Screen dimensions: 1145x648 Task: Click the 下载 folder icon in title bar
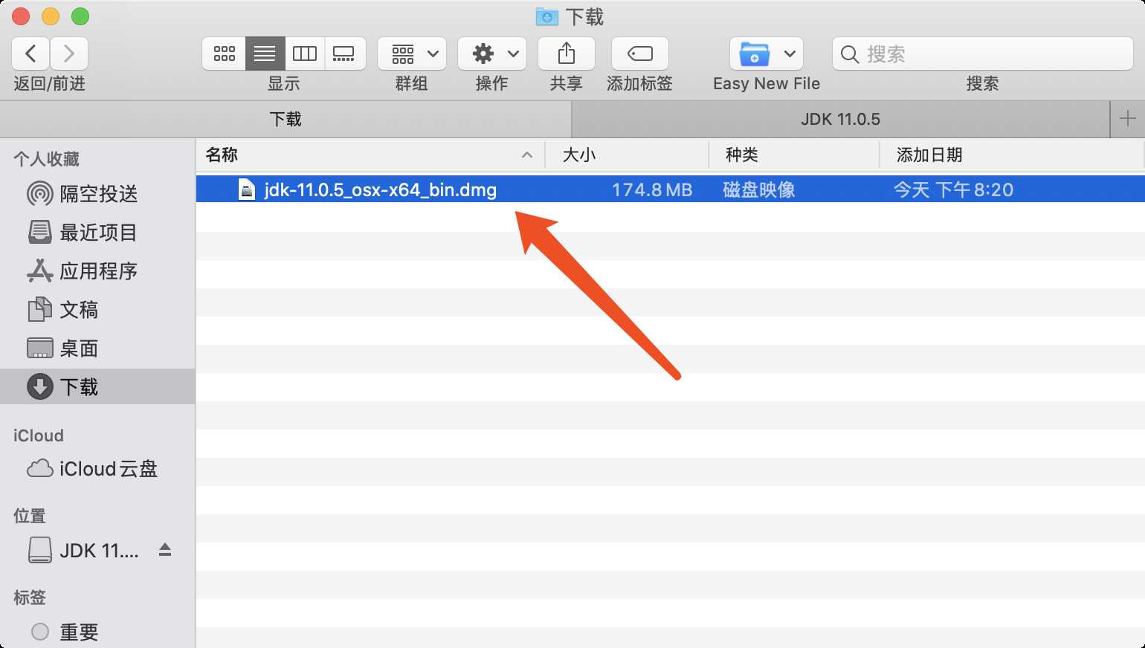pyautogui.click(x=547, y=16)
